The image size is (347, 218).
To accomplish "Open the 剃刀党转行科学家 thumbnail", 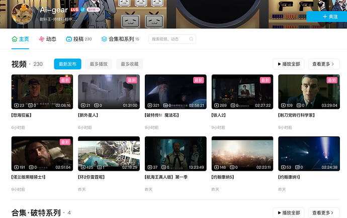I will [309, 92].
